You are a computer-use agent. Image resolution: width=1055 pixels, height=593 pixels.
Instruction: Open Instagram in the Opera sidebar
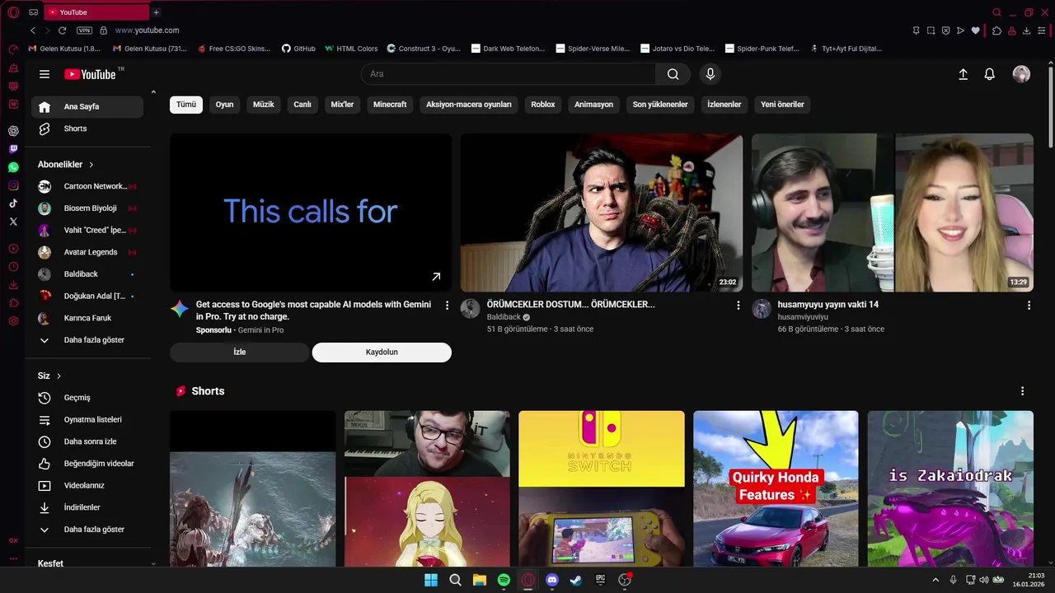pyautogui.click(x=13, y=185)
